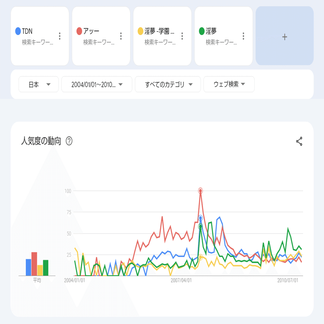Click the red アッー color dot
The height and width of the screenshot is (324, 324).
(79, 31)
